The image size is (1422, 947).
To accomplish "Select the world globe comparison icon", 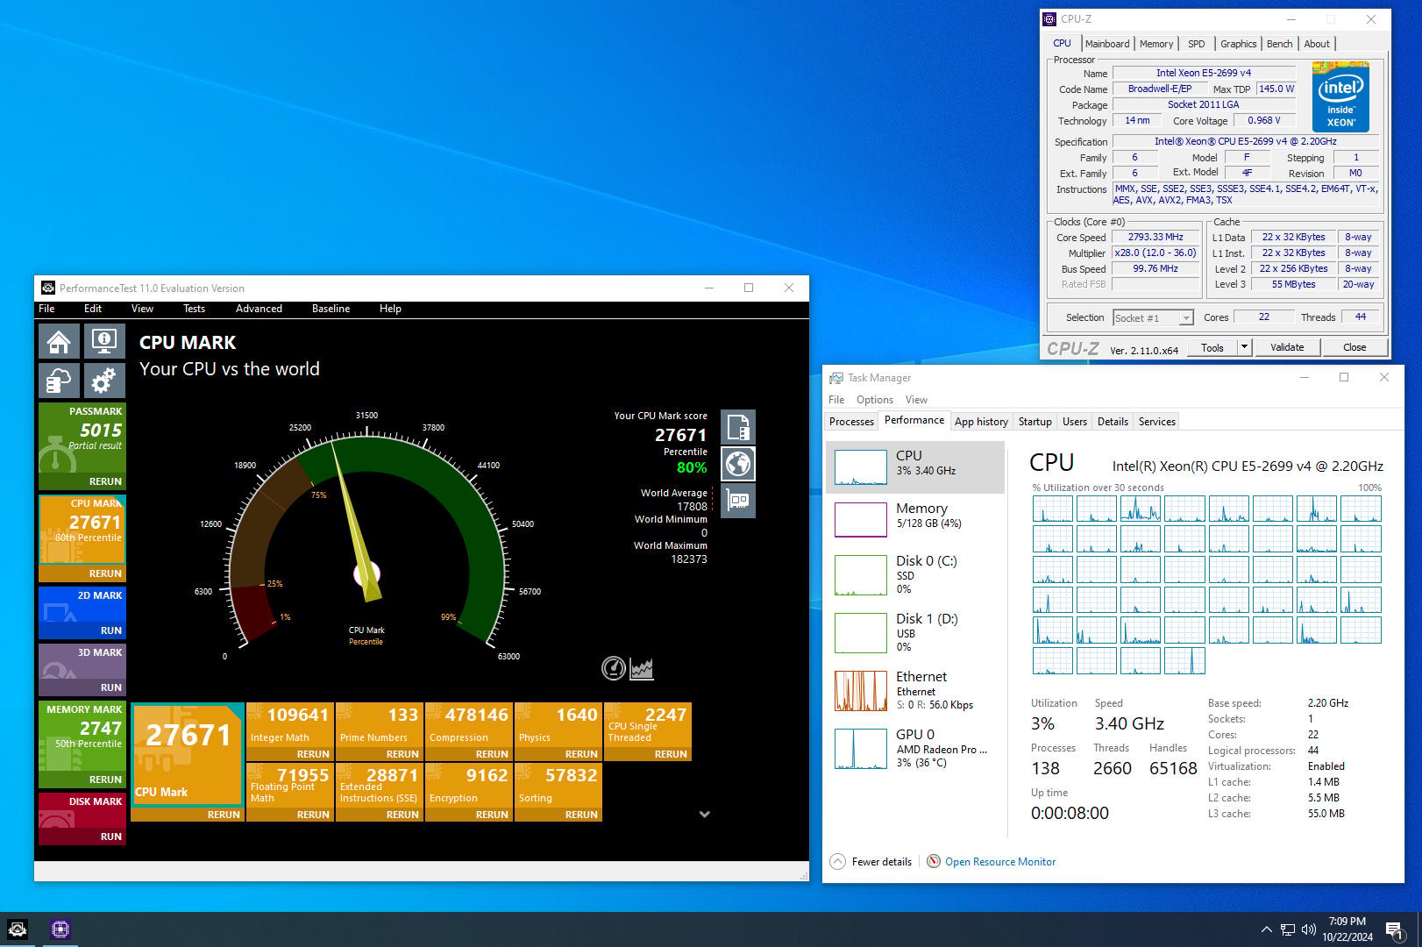I will click(x=738, y=464).
